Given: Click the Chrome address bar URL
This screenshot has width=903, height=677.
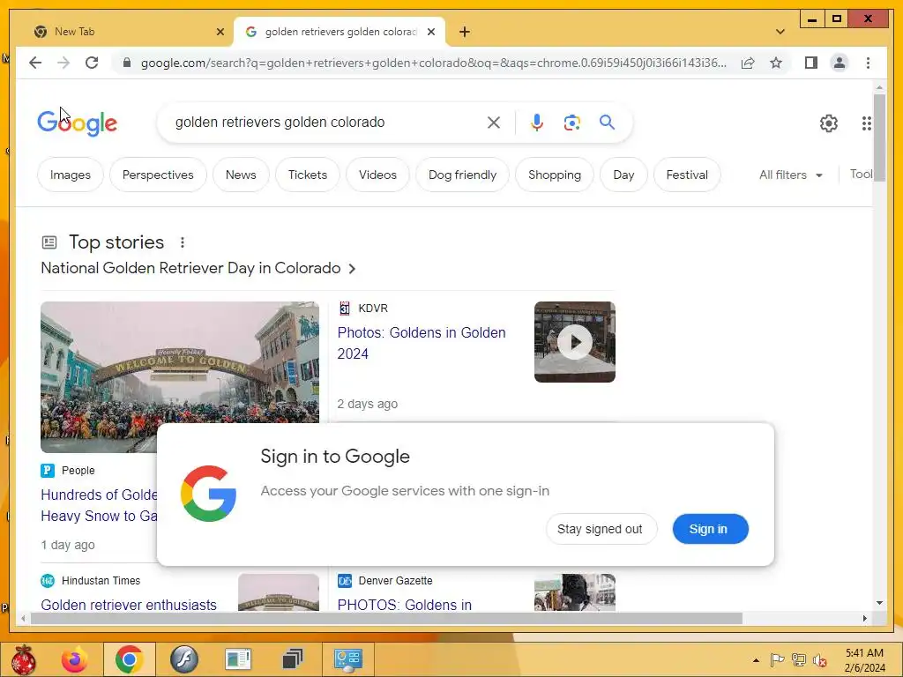Looking at the screenshot, I should click(433, 63).
